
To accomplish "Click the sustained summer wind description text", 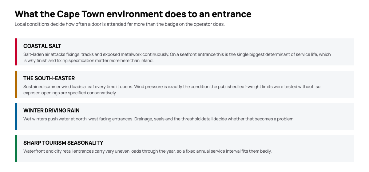I will click(172, 90).
